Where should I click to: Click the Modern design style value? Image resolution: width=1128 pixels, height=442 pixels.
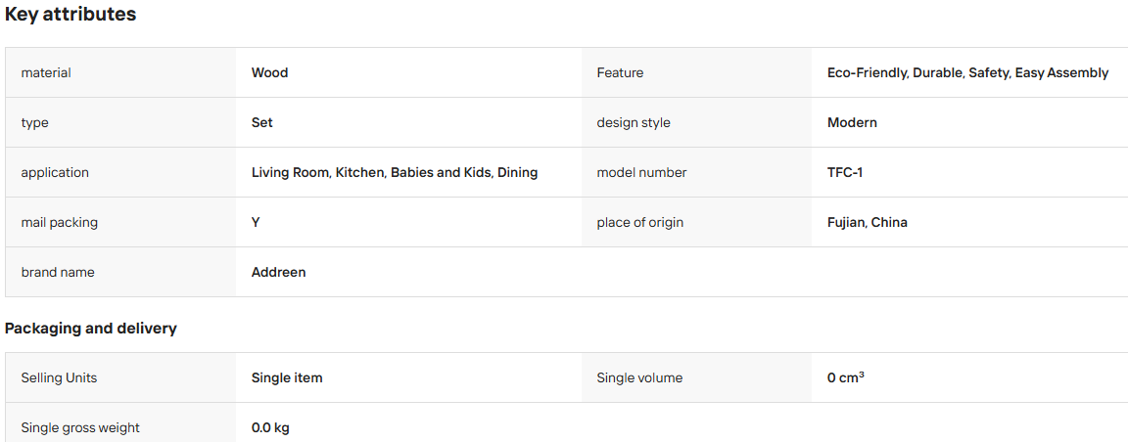852,122
